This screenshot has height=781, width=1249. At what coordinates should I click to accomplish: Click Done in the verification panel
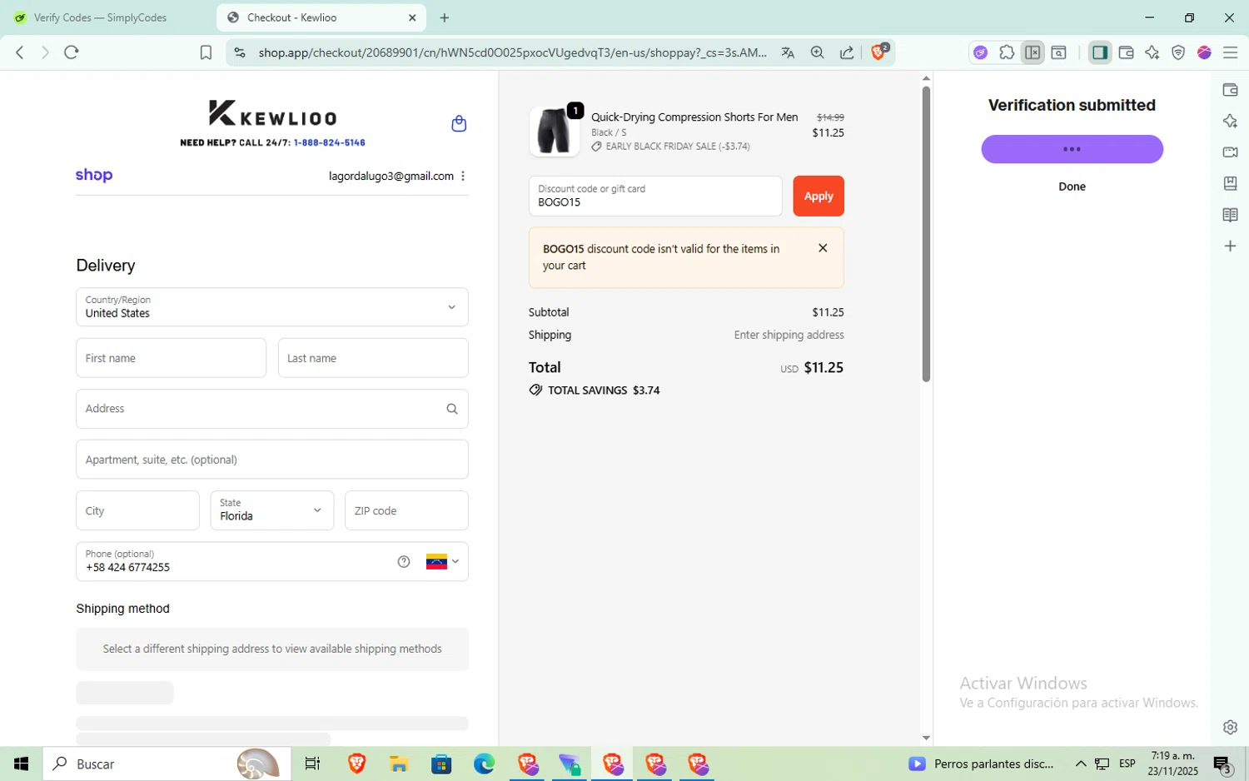coord(1072,187)
